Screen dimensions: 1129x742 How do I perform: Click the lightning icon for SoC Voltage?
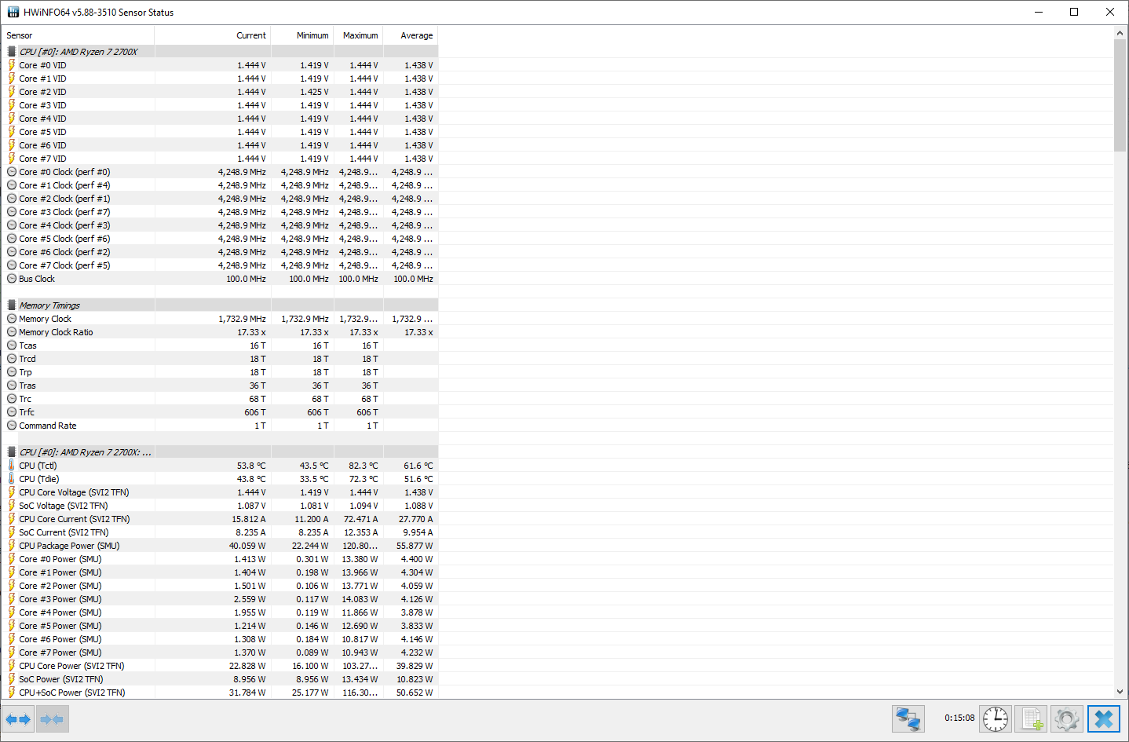point(12,506)
